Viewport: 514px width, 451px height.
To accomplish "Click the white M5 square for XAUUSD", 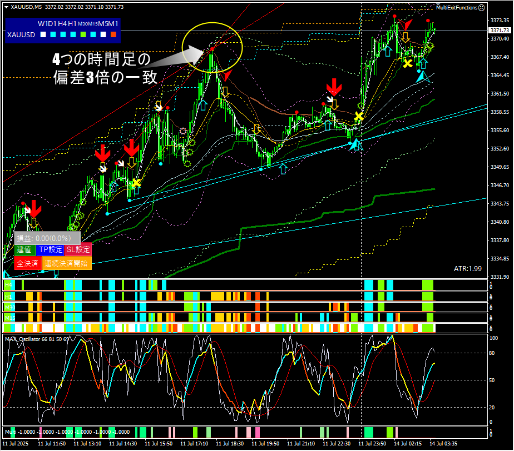I will coord(103,34).
